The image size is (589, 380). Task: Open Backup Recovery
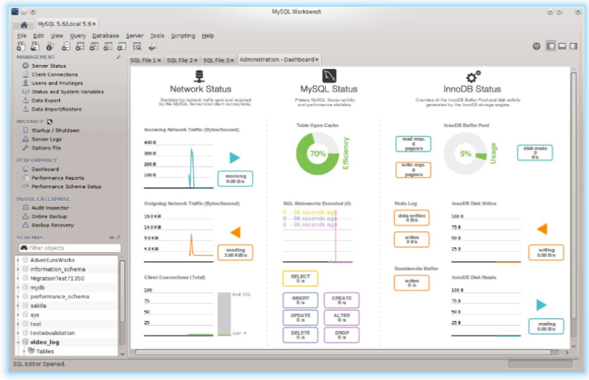tap(52, 225)
